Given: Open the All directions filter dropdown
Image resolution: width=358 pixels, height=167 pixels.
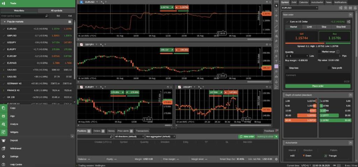Looking at the screenshot, I should [129, 137].
